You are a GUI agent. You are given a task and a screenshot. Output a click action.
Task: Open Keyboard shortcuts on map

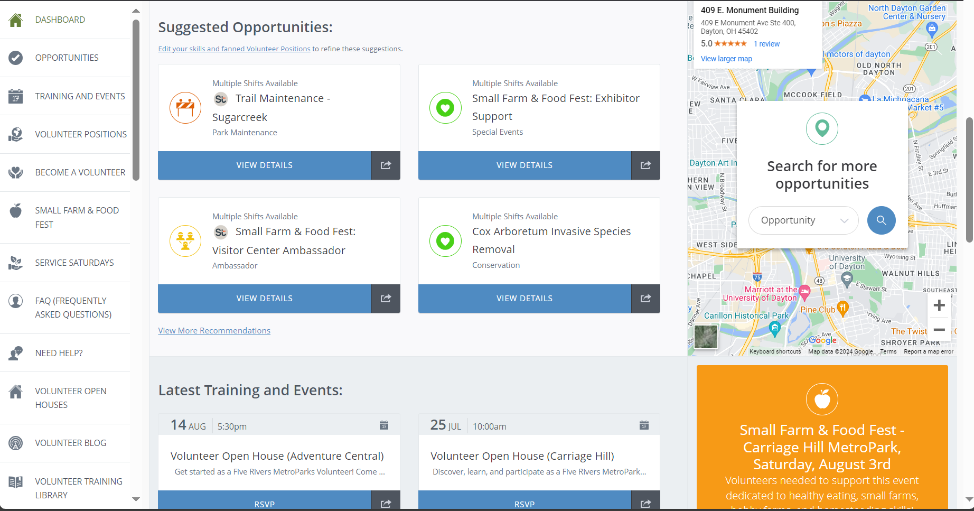click(775, 351)
